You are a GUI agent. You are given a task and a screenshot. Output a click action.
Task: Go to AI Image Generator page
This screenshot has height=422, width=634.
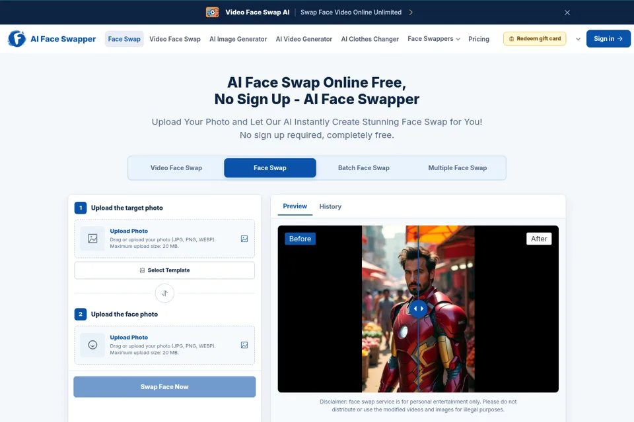coord(238,39)
